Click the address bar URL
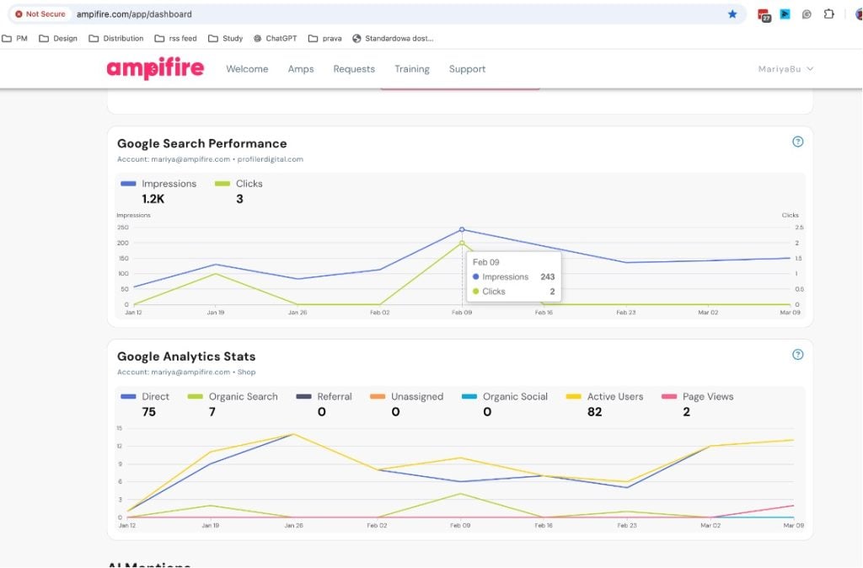Viewport: 863px width, 568px height. (x=134, y=14)
